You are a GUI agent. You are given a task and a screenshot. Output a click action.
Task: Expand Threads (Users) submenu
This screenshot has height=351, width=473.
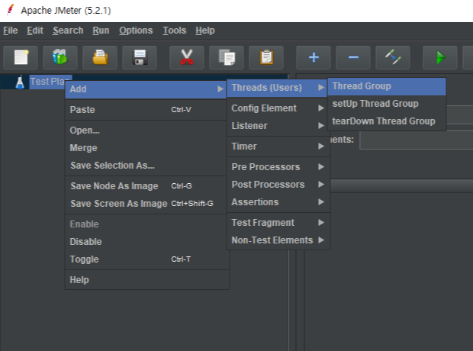(277, 88)
